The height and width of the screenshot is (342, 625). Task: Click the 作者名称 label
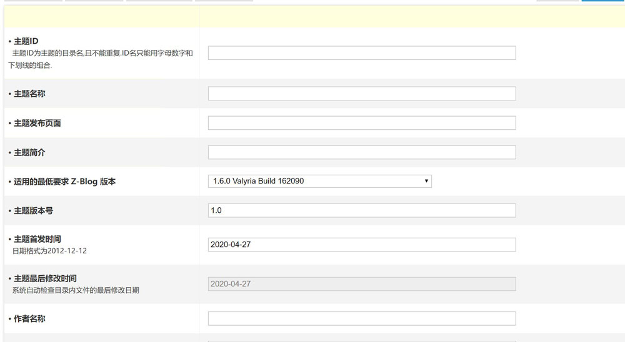(x=29, y=319)
